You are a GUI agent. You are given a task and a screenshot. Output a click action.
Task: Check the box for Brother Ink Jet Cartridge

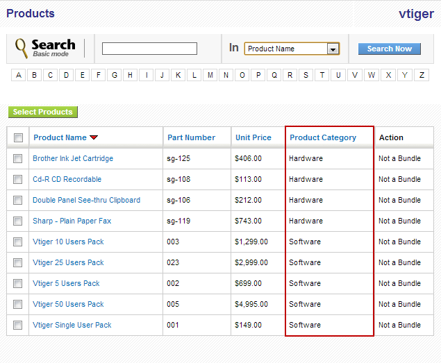point(18,158)
